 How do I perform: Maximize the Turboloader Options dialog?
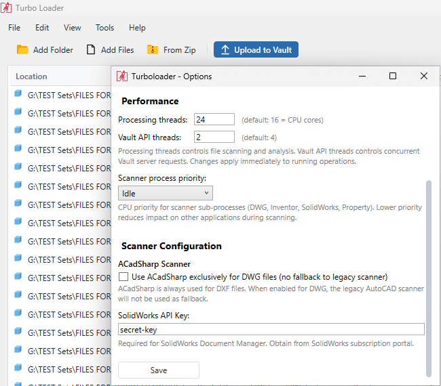(393, 76)
